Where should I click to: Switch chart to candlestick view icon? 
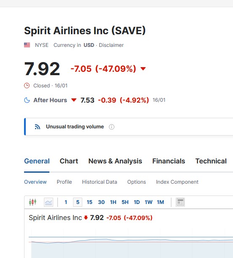33,202
